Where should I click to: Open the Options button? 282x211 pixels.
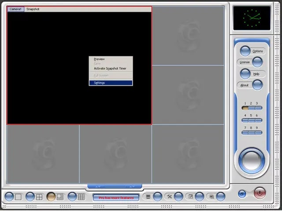pos(245,51)
